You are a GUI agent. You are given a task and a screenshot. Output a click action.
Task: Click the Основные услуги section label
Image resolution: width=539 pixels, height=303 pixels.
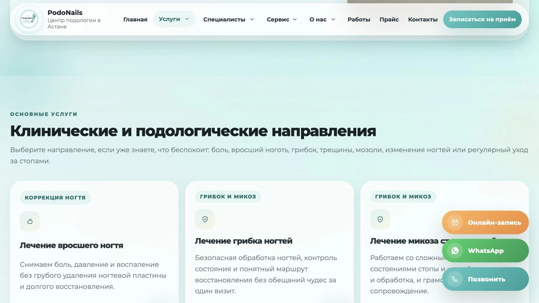point(44,114)
